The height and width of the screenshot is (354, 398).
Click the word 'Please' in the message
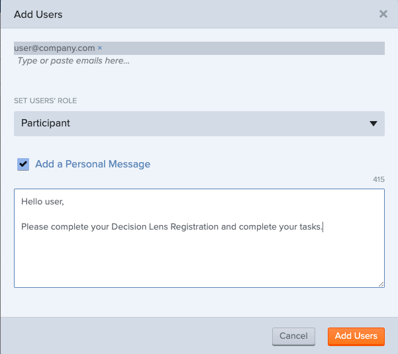(34, 227)
